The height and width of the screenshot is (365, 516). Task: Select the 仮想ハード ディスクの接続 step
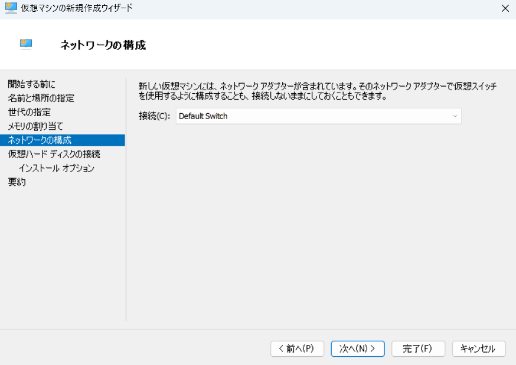pyautogui.click(x=54, y=154)
